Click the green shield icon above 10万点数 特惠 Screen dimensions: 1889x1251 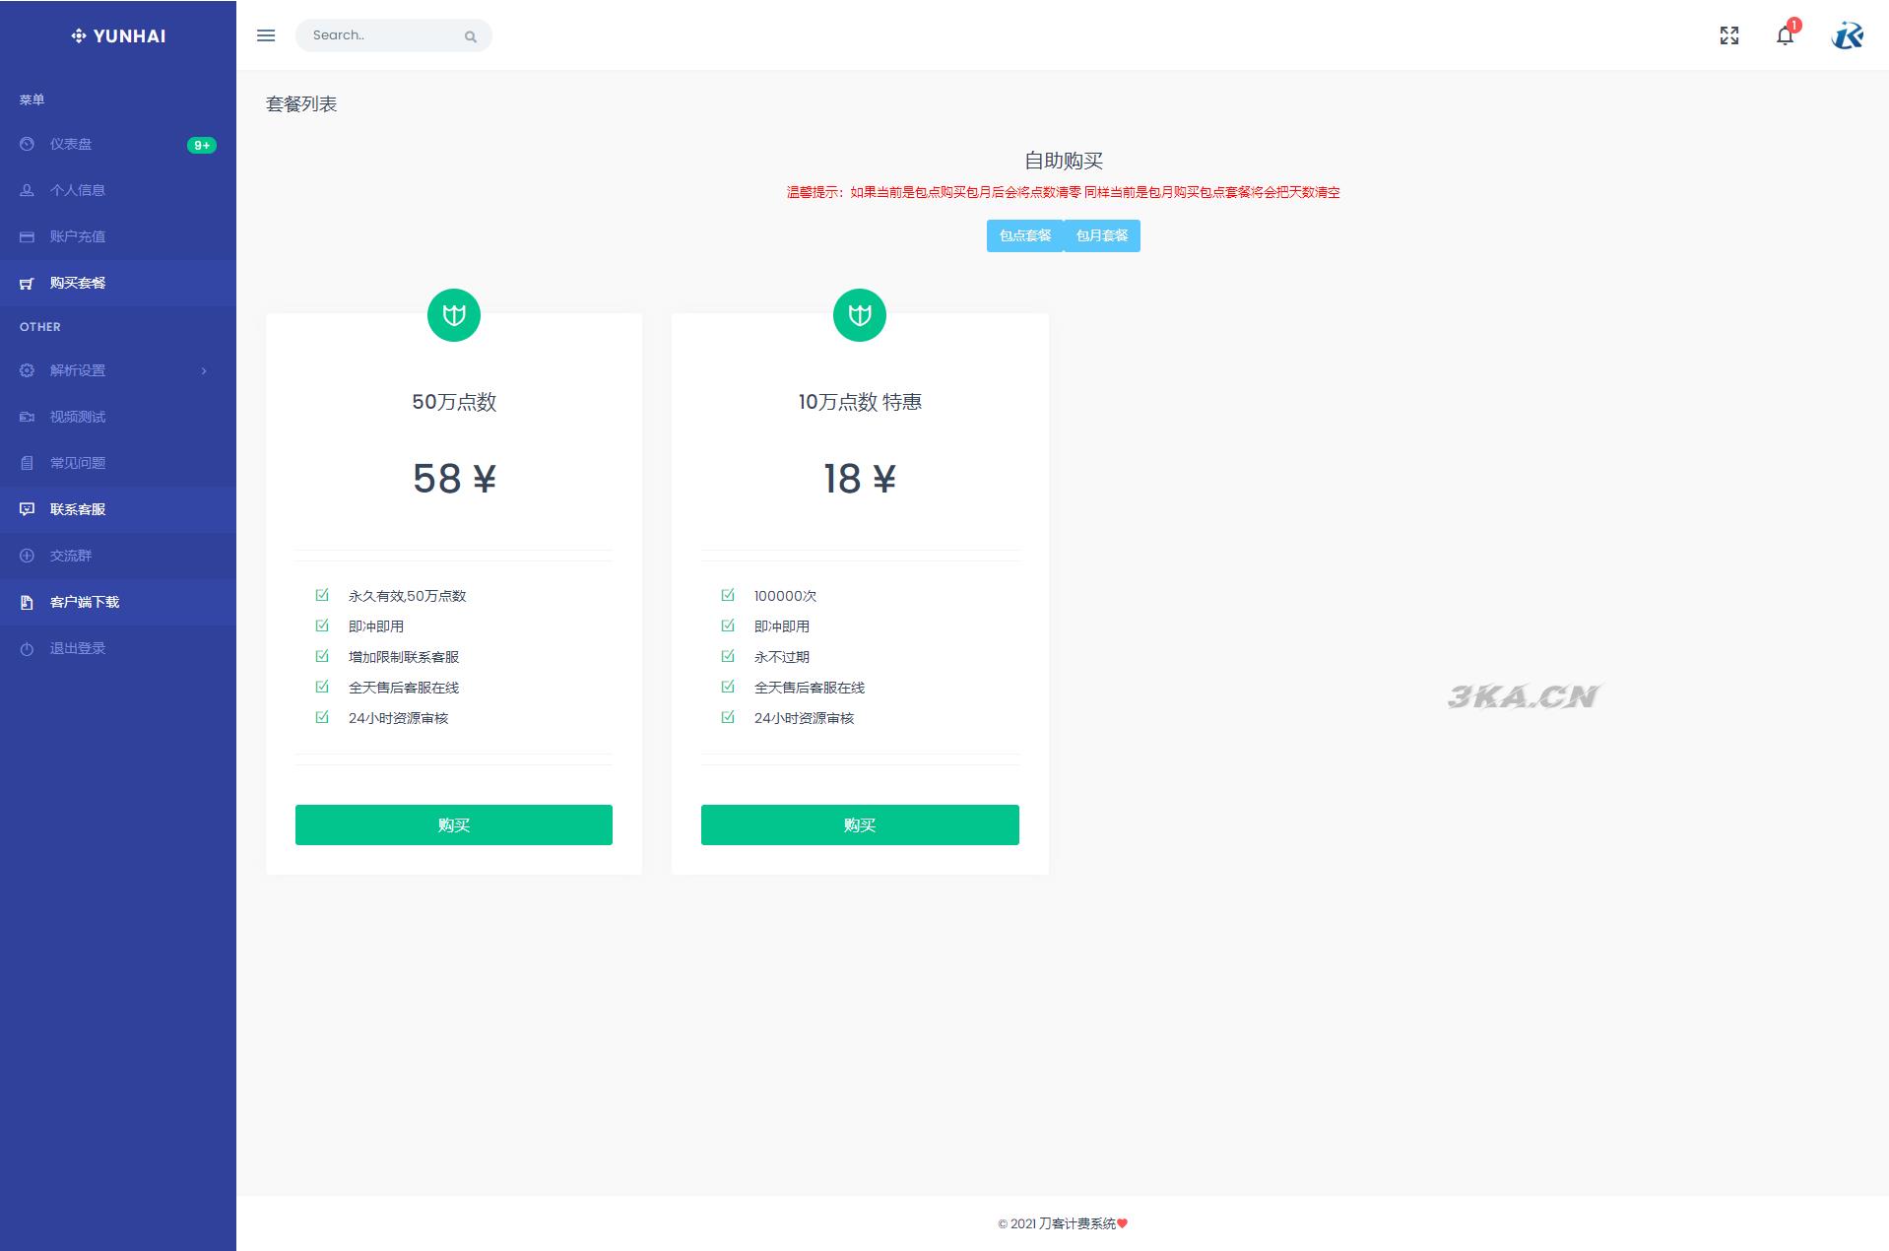pos(860,315)
